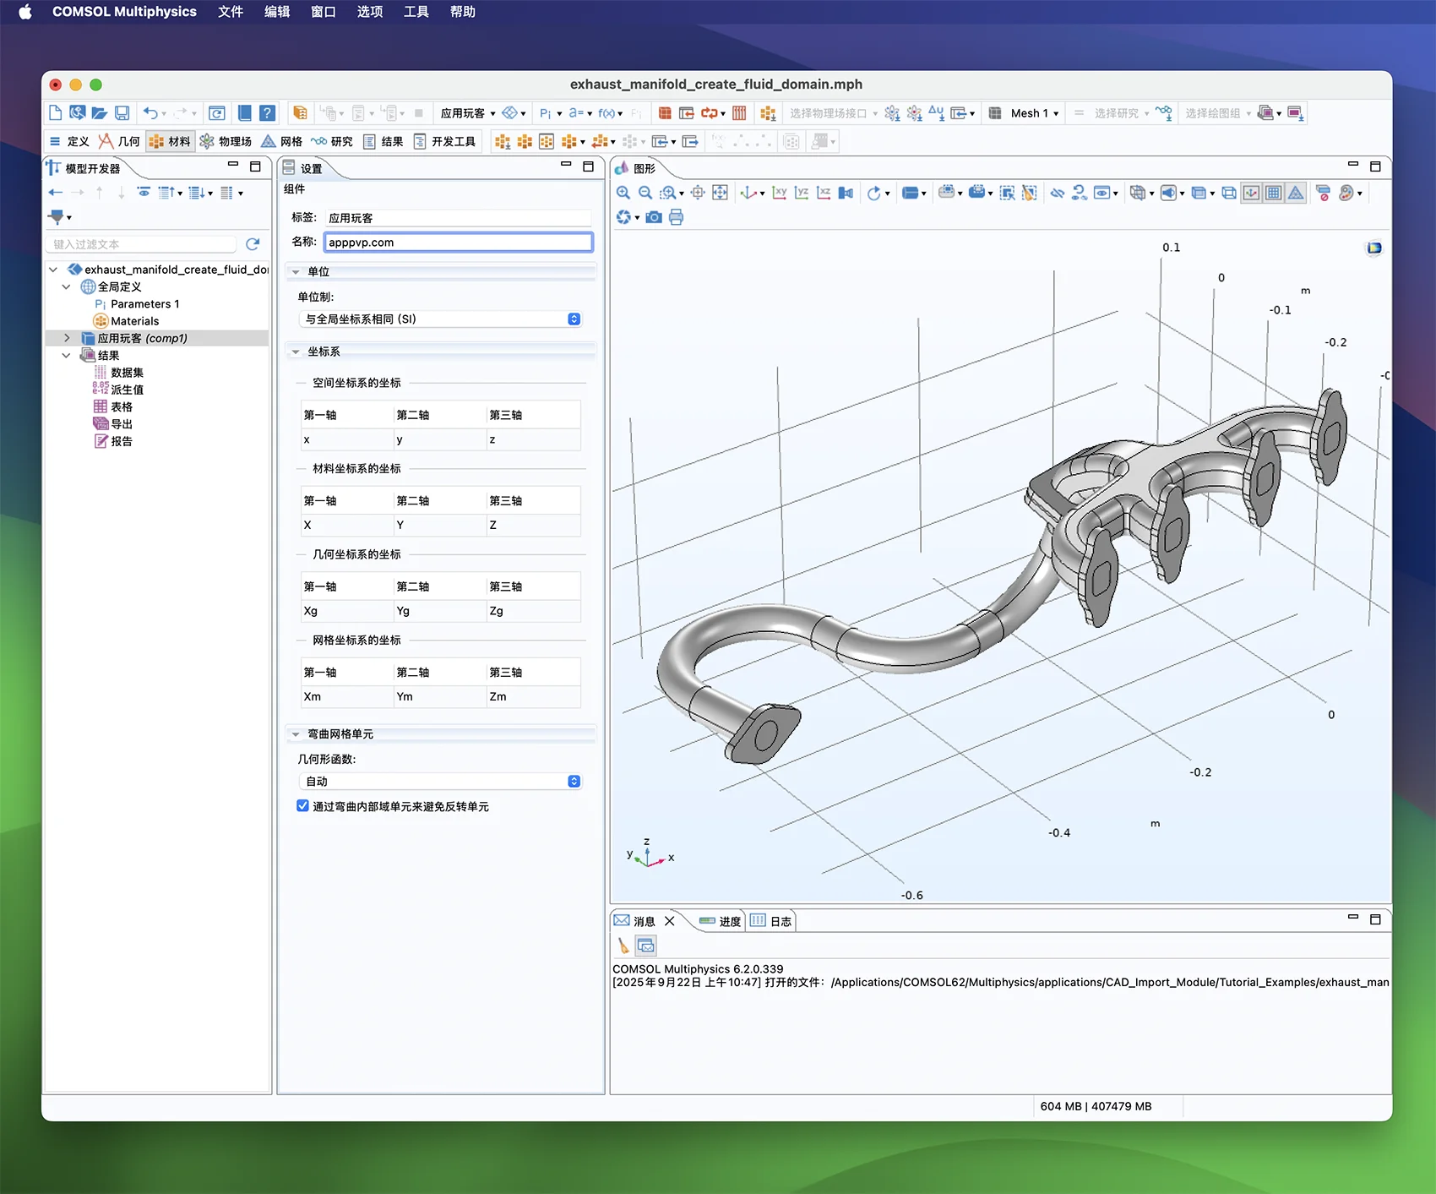
Task: Open the help question mark icon
Action: (x=267, y=113)
